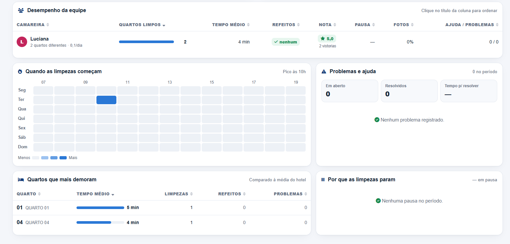The width and height of the screenshot is (510, 244).
Task: Sort team table by Refeitos column
Action: 286,25
